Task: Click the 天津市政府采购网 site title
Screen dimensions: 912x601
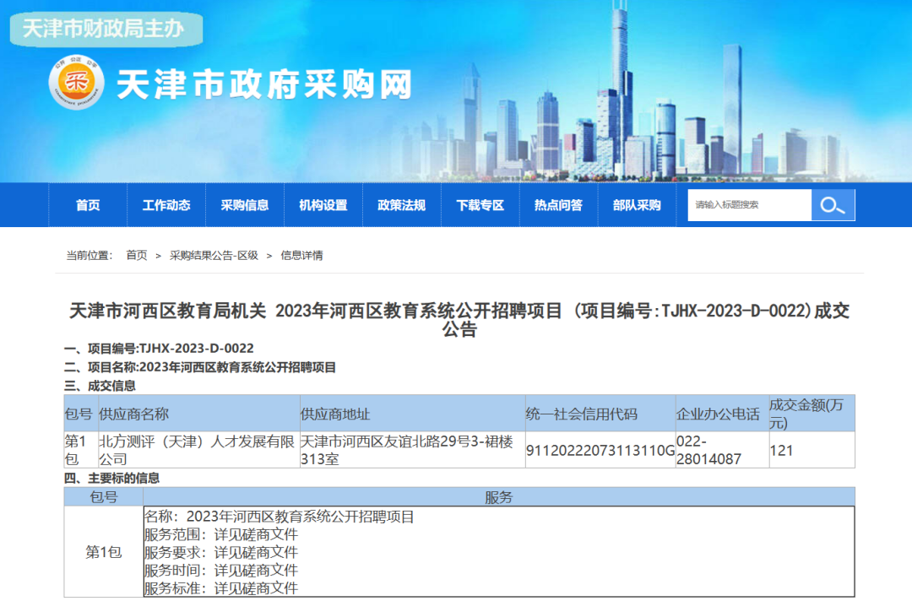Action: coord(264,84)
